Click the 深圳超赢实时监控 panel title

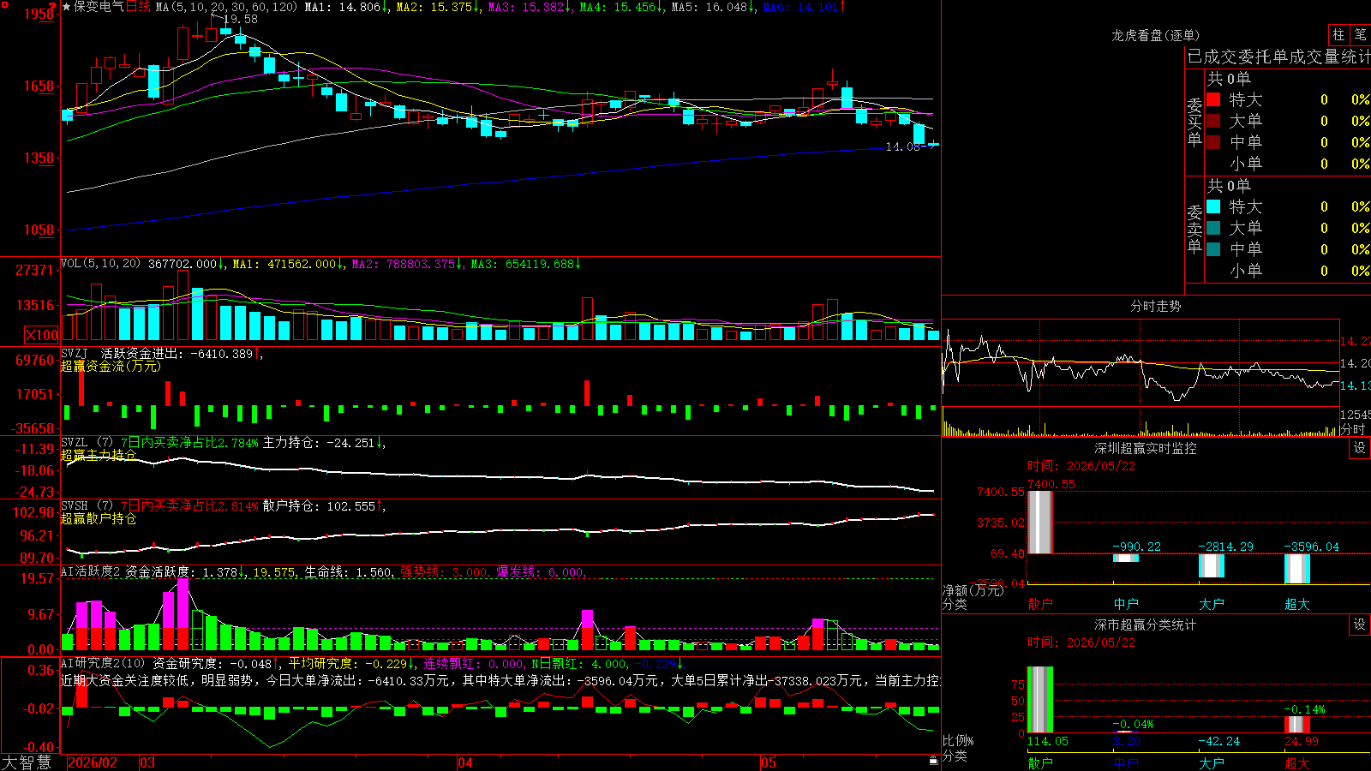pyautogui.click(x=1146, y=448)
